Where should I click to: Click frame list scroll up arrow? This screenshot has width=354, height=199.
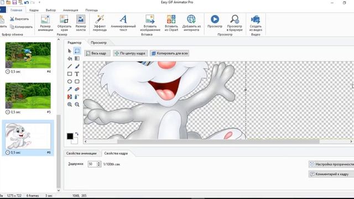[59, 39]
